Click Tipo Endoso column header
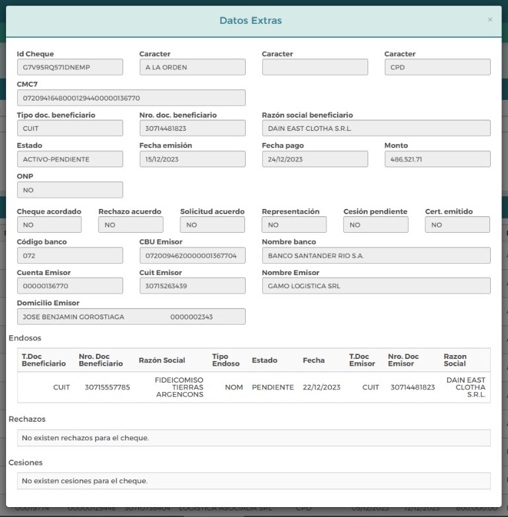The image size is (508, 517). 226,360
